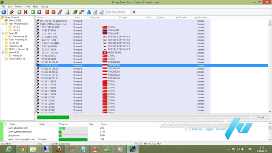Select the New (15756) folder
Screen dimensions: 272x153
tap(15, 20)
